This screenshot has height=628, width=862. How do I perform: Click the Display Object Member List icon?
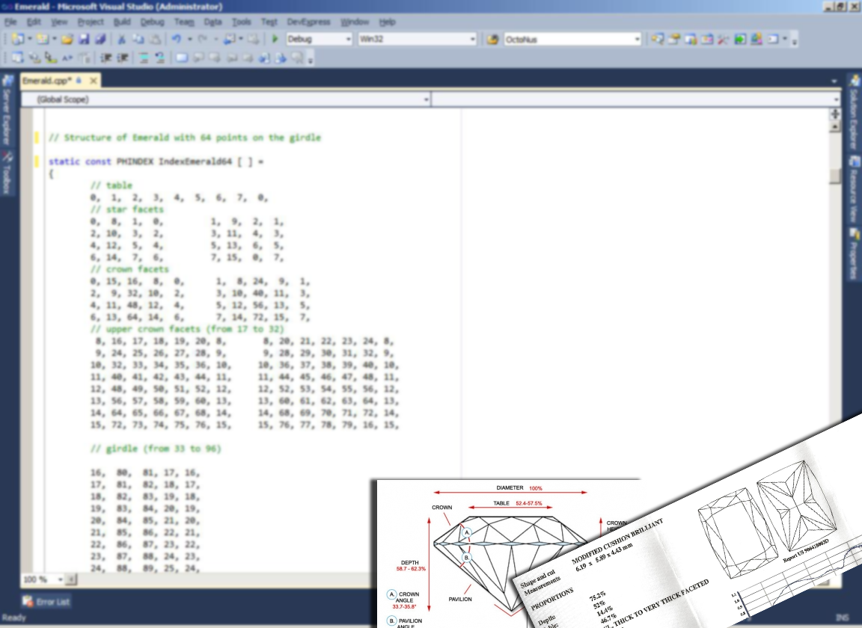(x=18, y=58)
